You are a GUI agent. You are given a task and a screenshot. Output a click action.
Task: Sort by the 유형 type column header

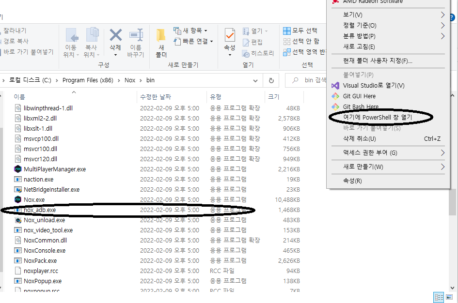236,97
